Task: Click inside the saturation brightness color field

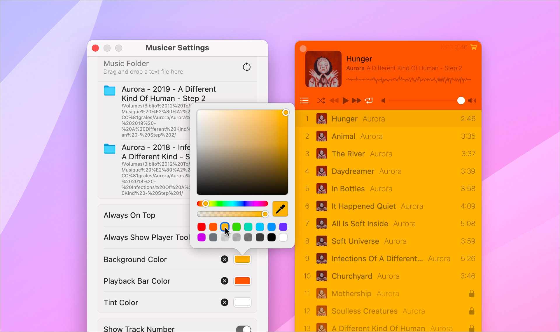Action: (242, 152)
